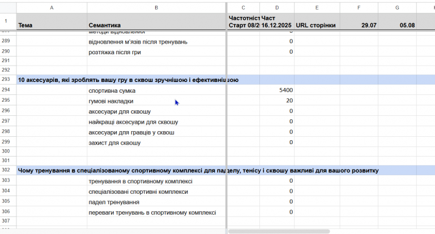Select column C header

coord(244,8)
